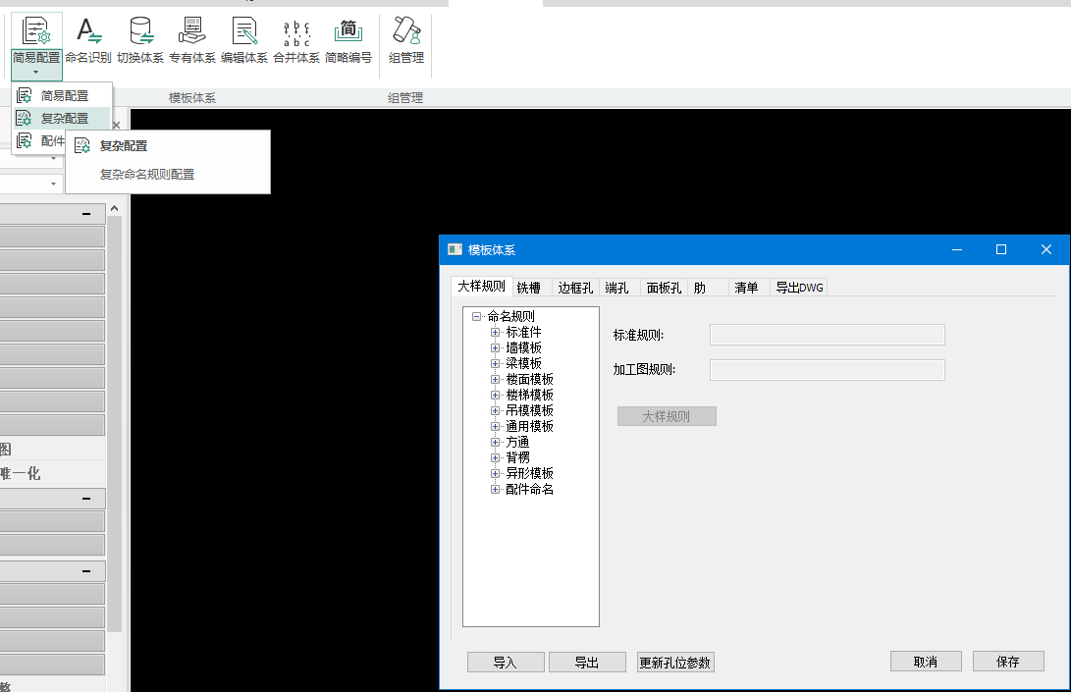Expand the 楼梯模板 tree node
Screen dimensions: 1071x692
[x=495, y=395]
